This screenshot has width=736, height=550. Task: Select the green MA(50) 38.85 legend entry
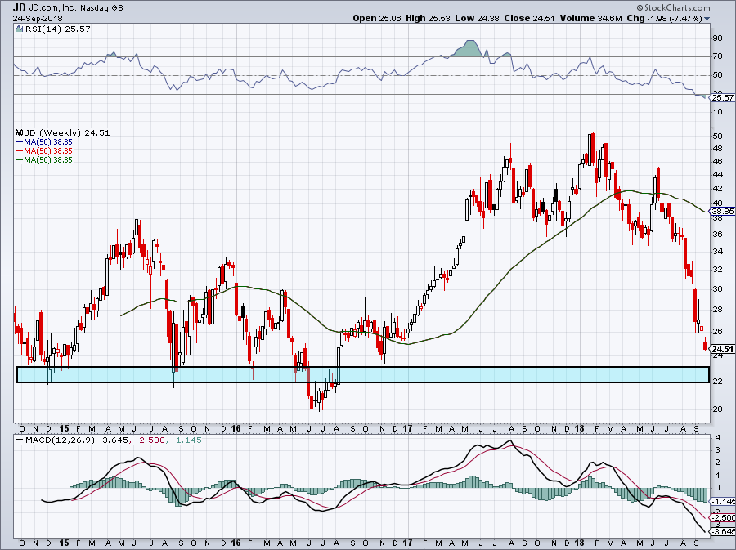coord(43,159)
